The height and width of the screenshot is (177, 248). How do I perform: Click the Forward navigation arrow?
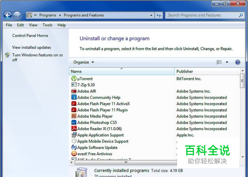click(x=17, y=15)
